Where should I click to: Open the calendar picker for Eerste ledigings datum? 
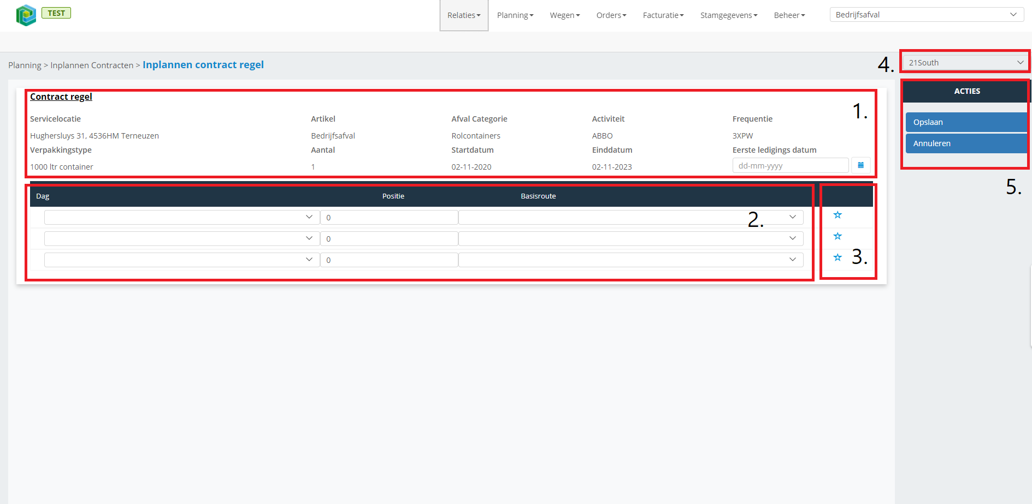coord(860,165)
